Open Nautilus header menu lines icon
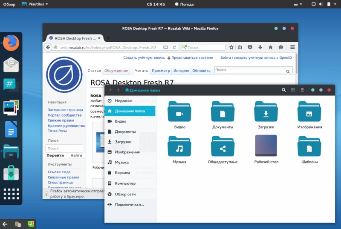 pos(302,90)
